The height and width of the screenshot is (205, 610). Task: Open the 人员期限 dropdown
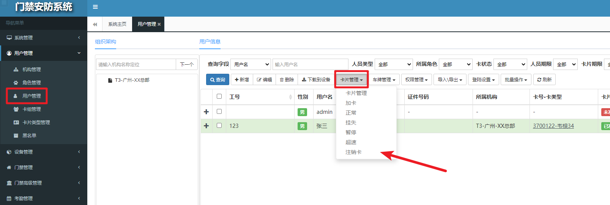coord(565,64)
